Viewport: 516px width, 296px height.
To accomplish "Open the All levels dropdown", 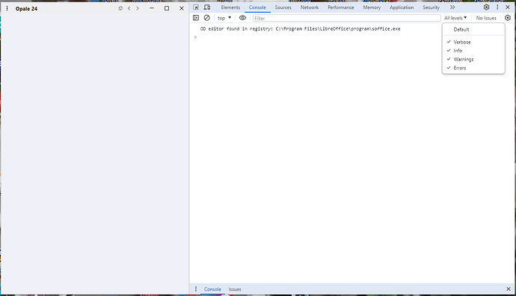I will pos(455,18).
